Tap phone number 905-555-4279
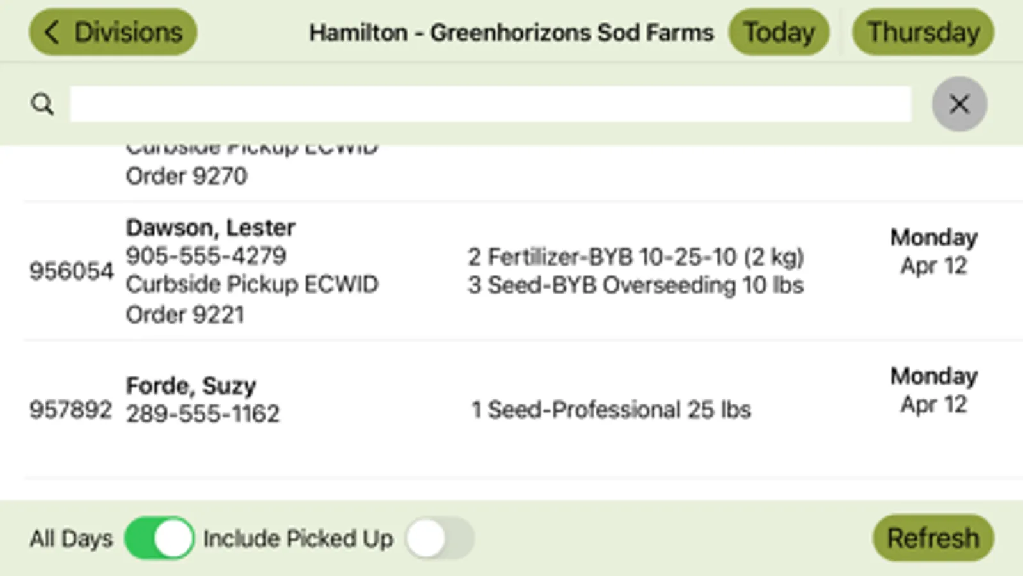This screenshot has width=1023, height=576. [206, 256]
